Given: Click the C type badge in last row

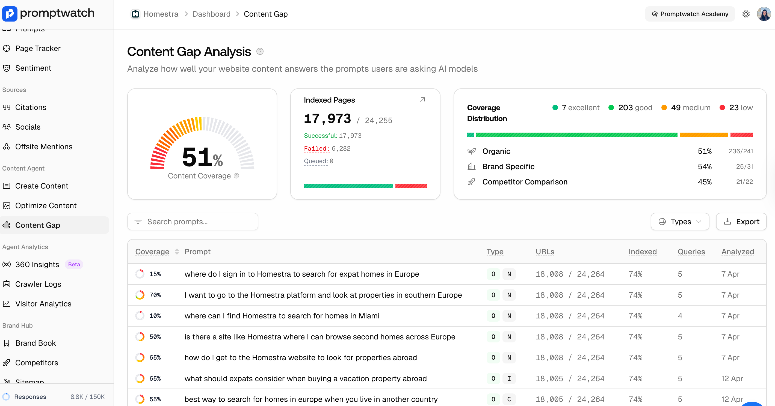Looking at the screenshot, I should pyautogui.click(x=509, y=399).
